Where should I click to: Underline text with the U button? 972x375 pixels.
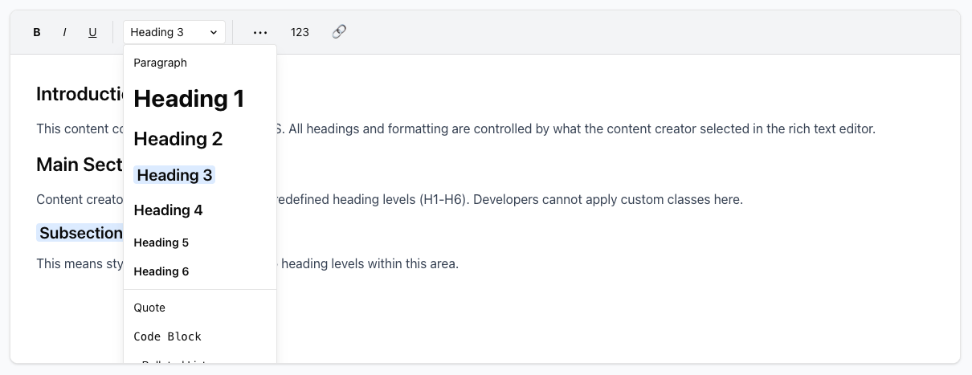tap(92, 32)
